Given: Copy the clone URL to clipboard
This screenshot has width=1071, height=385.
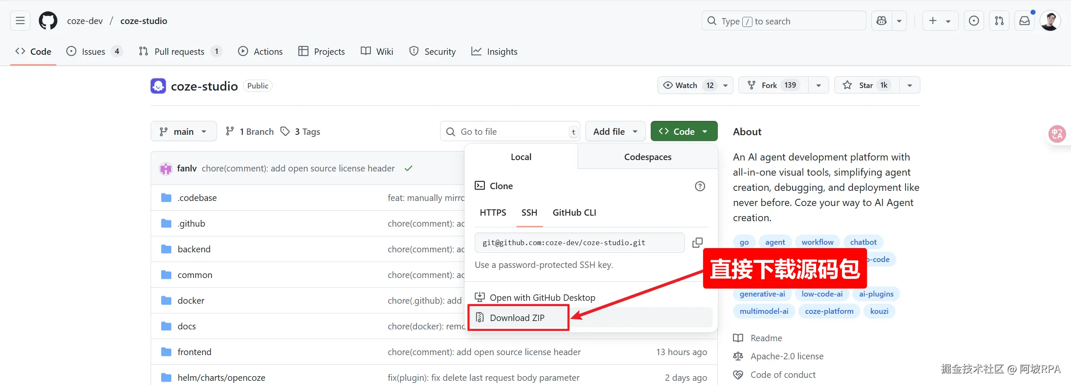Looking at the screenshot, I should click(x=698, y=243).
